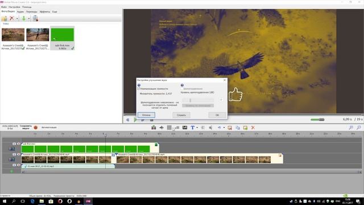Open Edge browser from taskbar
This screenshot has height=205, width=364.
32,201
